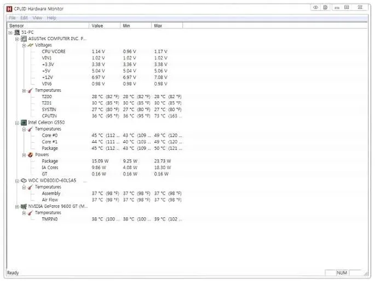The width and height of the screenshot is (375, 283).
Task: Click the Intel Celeron G550 chip icon
Action: click(24, 123)
